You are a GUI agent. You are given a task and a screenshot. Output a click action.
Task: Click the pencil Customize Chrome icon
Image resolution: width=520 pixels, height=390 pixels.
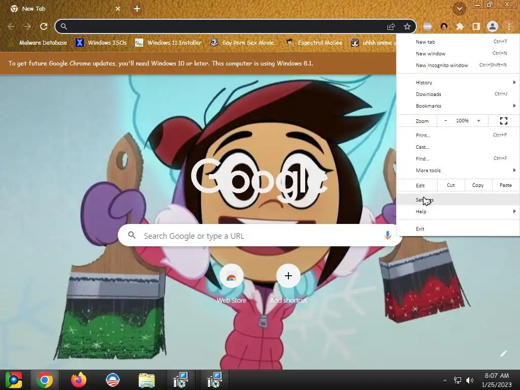[503, 353]
